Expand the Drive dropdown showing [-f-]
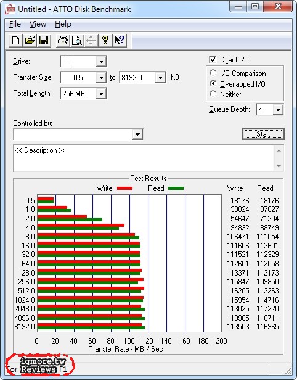Image resolution: width=297 pixels, height=380 pixels. pos(101,62)
